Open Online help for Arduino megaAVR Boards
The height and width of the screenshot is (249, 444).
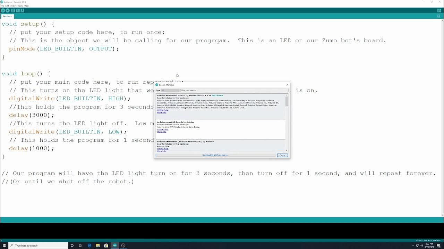[x=163, y=129]
